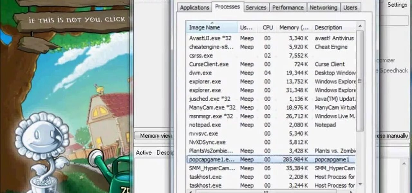The image size is (412, 193).
Task: Select explorer.exe using 13,752 K memory
Action: (271, 81)
